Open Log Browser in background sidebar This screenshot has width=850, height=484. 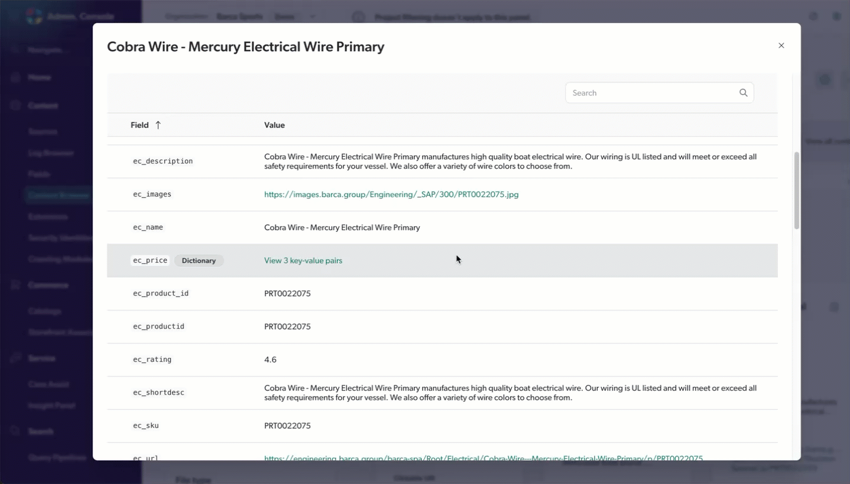pyautogui.click(x=51, y=153)
